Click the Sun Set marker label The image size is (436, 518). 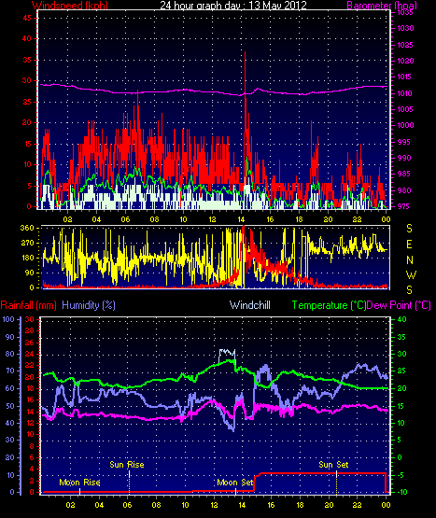coord(333,465)
